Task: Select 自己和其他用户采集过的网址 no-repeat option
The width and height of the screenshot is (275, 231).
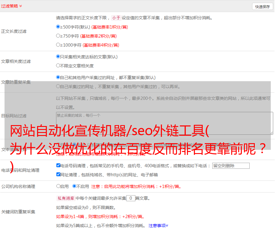Action: pos(58,77)
